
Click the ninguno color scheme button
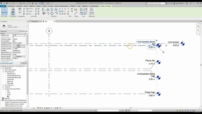point(19,56)
